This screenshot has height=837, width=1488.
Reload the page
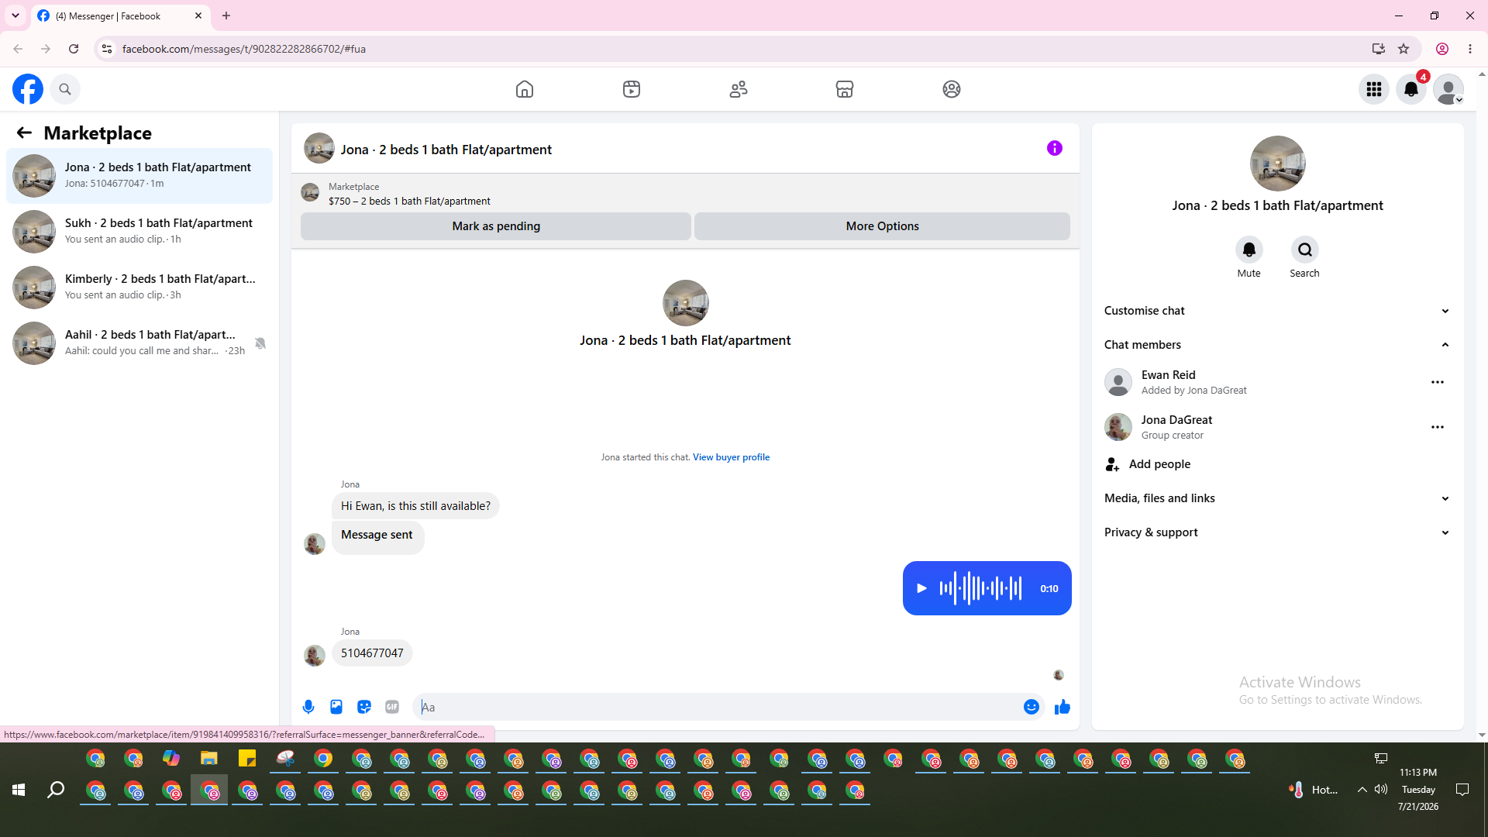tap(74, 49)
